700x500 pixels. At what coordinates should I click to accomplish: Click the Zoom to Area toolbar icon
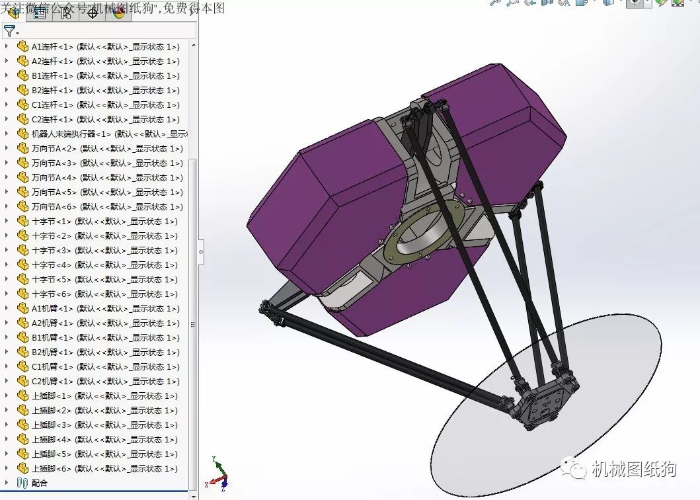click(512, 2)
